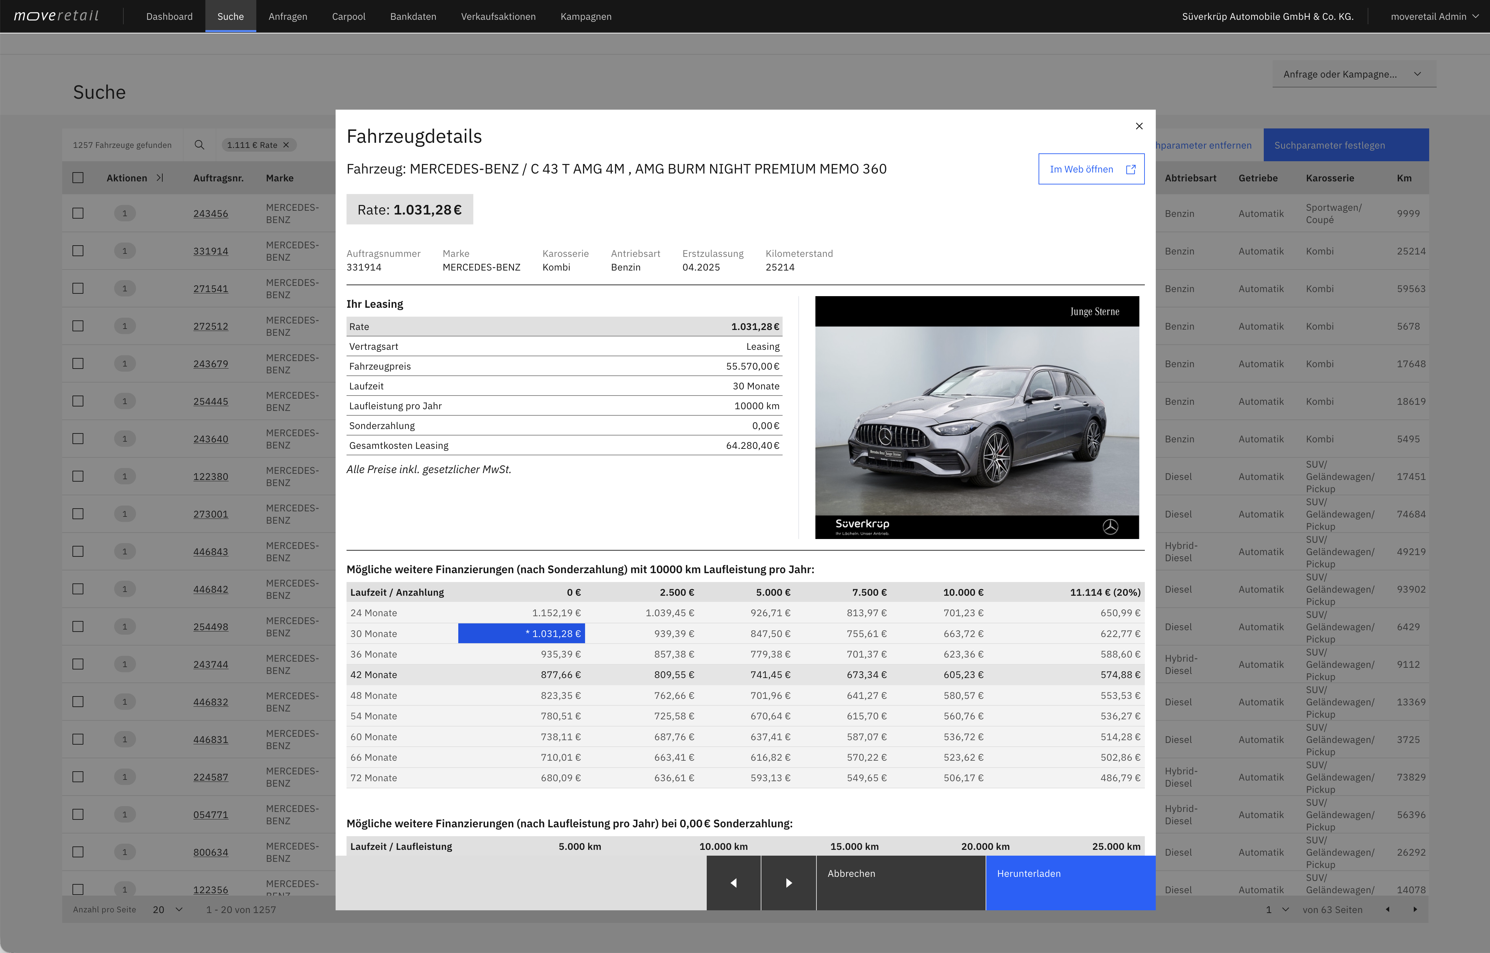
Task: Open moveretail Admin user menu
Action: click(x=1434, y=17)
